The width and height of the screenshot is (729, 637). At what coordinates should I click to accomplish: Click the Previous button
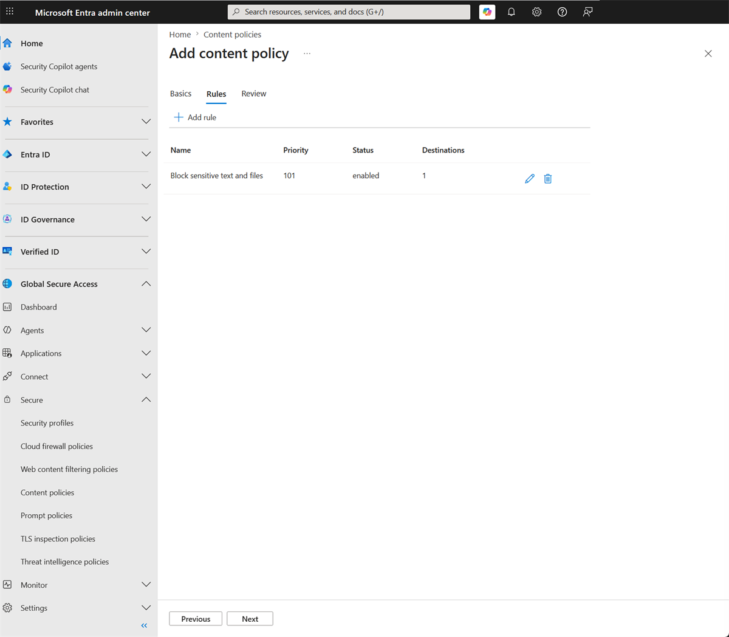tap(196, 619)
